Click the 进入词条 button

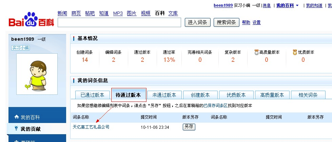click(198, 22)
